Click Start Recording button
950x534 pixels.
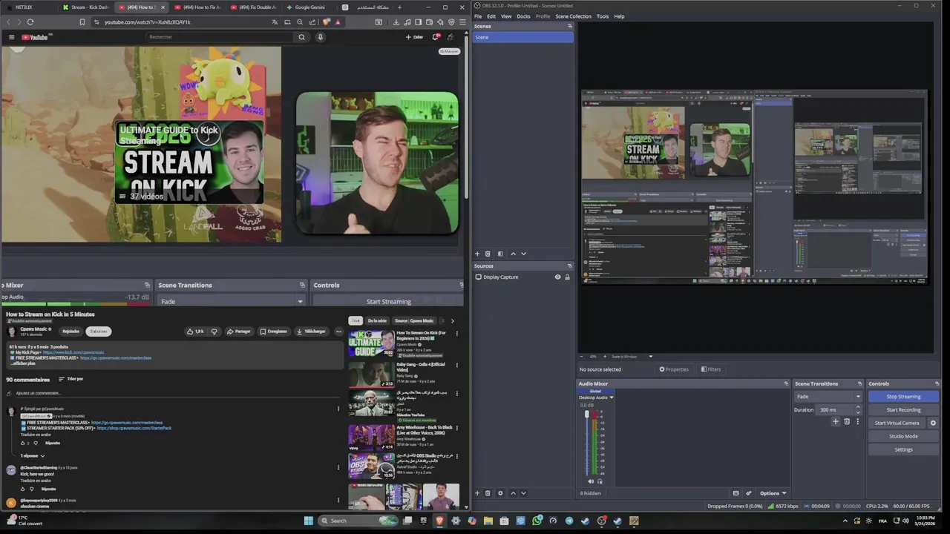tap(903, 409)
